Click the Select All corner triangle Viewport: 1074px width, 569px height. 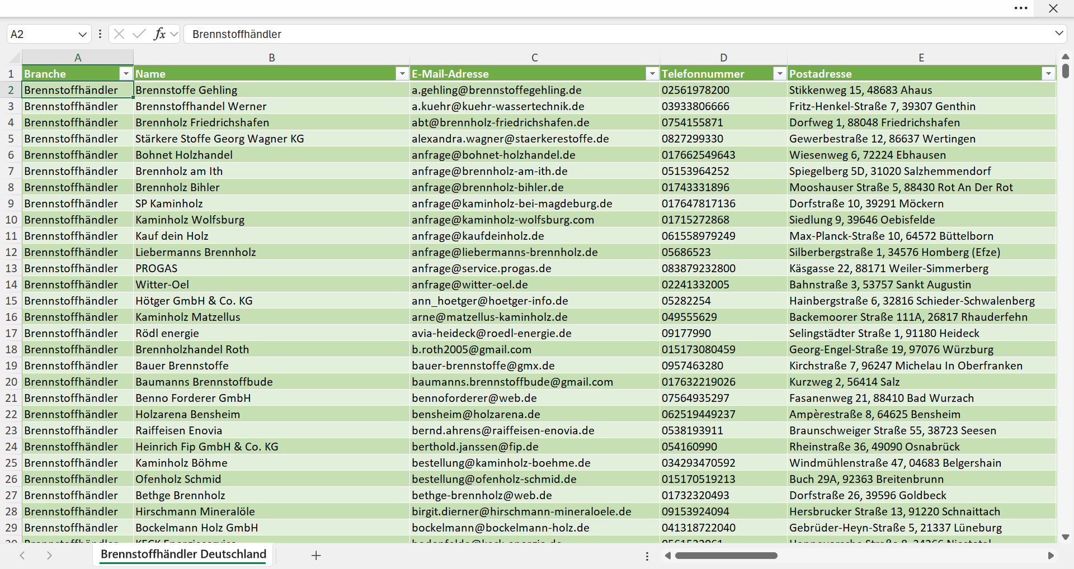(14, 57)
